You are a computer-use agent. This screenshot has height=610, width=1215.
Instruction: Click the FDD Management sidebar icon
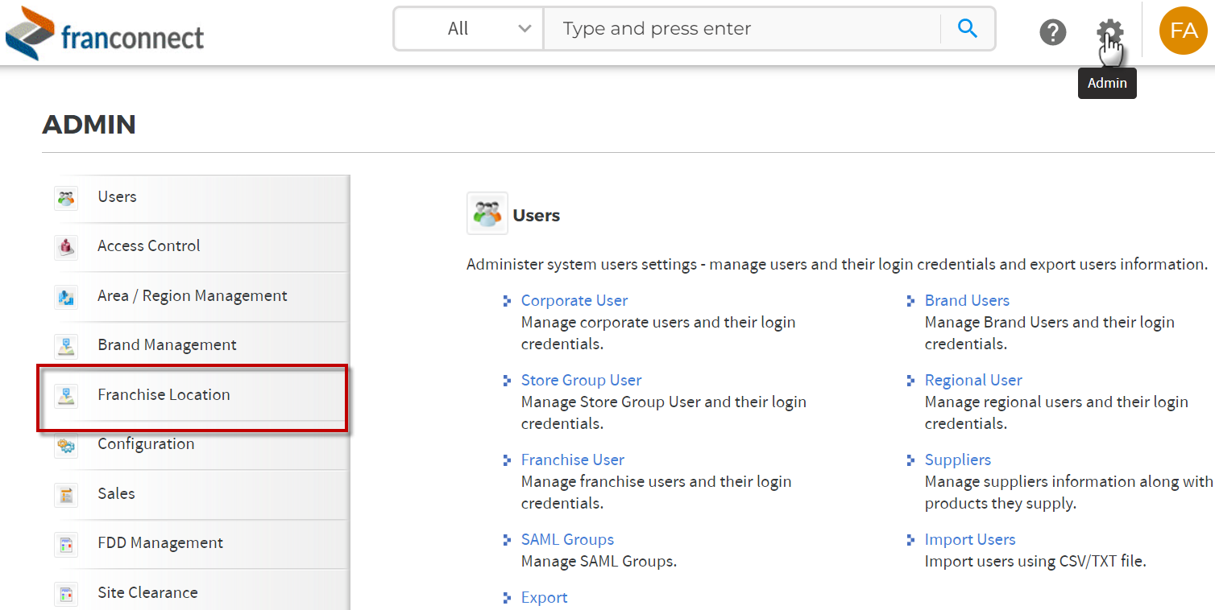66,543
